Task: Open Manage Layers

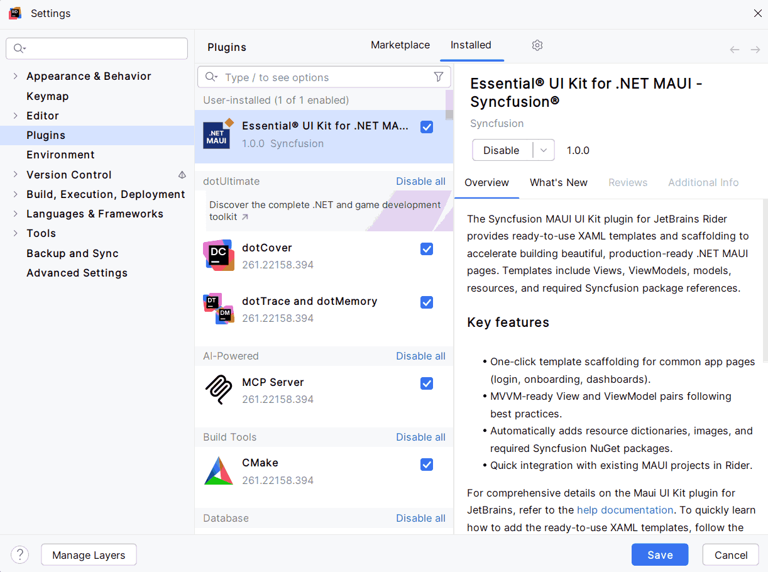Action: point(89,555)
